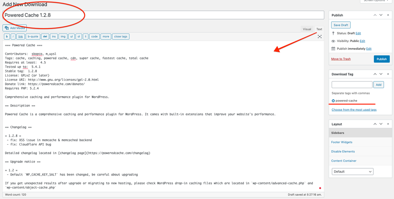This screenshot has width=394, height=199.
Task: Click the calendar icon beside Publish immediately
Action: 334,49
